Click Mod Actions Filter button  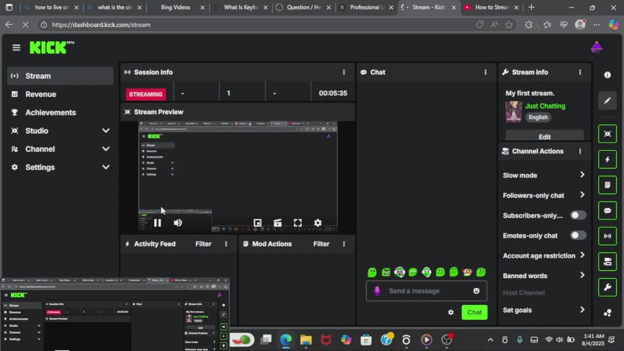(321, 244)
